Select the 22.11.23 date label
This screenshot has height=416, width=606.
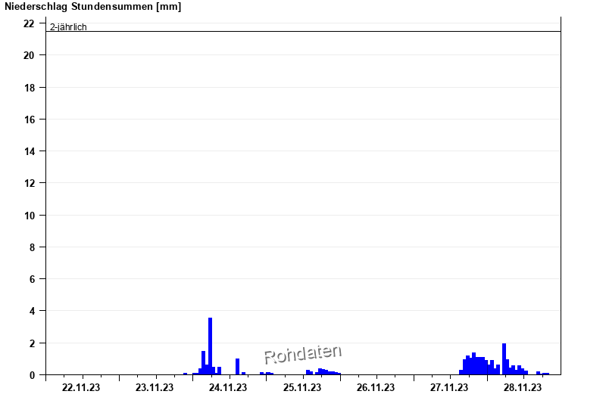81,388
